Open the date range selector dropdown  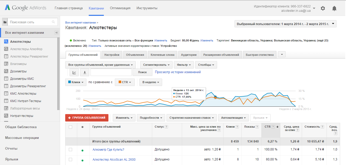(285, 24)
